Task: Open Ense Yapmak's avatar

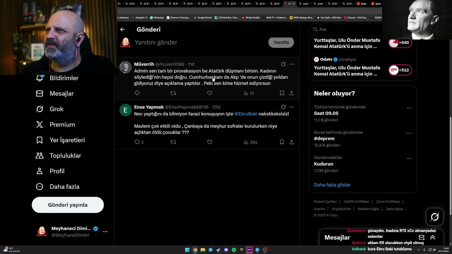Action: pos(125,110)
